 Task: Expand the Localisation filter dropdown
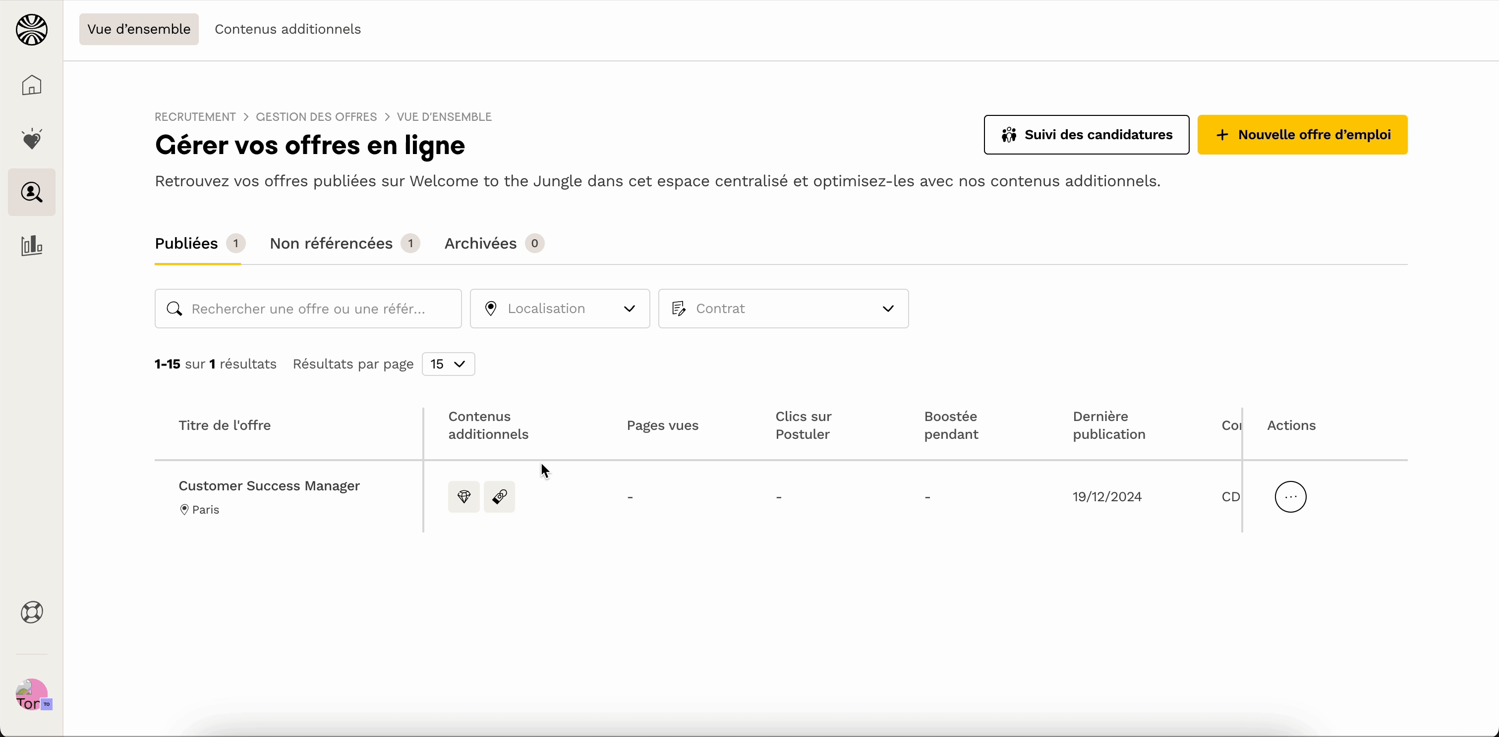(559, 309)
